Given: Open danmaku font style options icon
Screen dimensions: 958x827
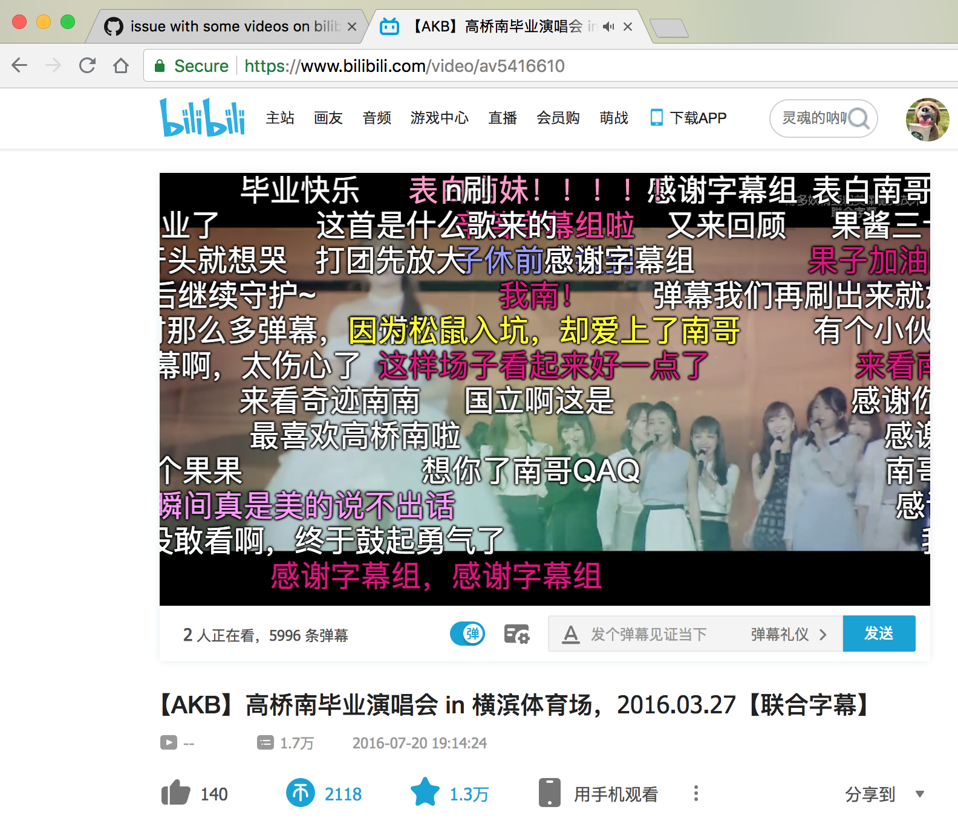Looking at the screenshot, I should (570, 634).
